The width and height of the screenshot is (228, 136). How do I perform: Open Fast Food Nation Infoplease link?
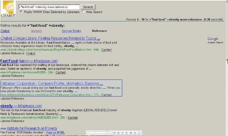pyautogui.click(x=29, y=61)
